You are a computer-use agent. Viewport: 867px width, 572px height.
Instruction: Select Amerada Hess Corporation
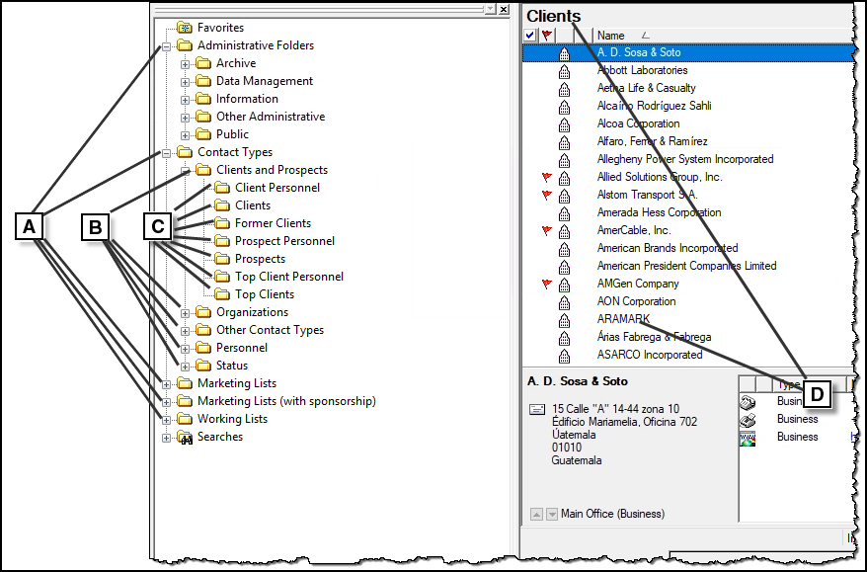659,212
